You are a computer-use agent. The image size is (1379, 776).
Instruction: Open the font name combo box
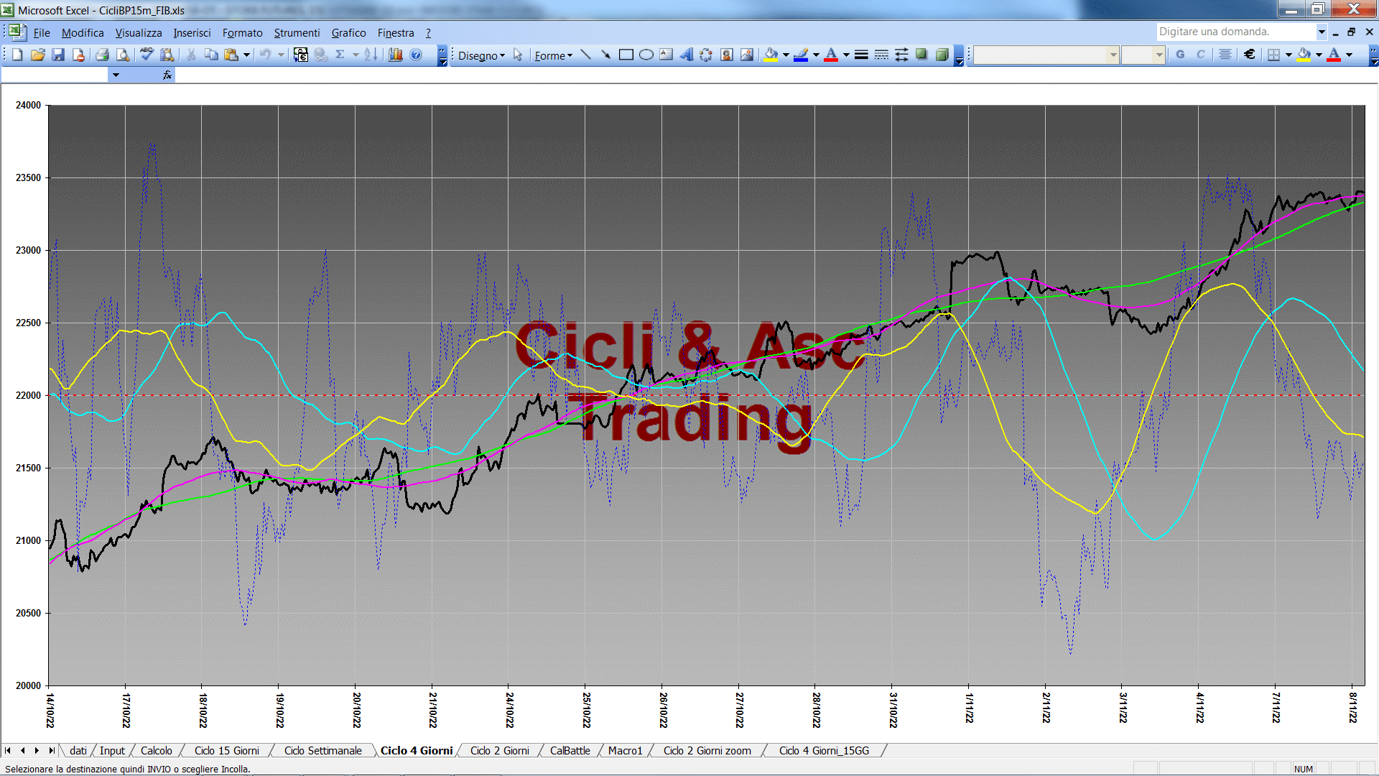pyautogui.click(x=1046, y=55)
